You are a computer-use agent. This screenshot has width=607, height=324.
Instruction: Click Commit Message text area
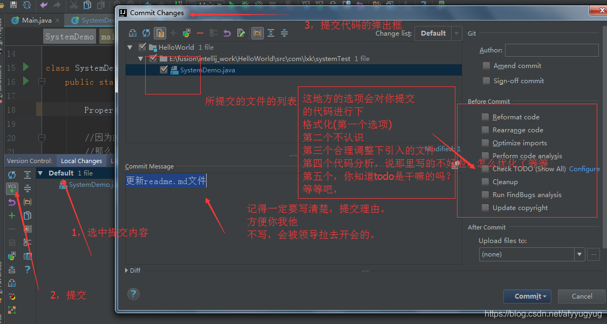pyautogui.click(x=294, y=219)
